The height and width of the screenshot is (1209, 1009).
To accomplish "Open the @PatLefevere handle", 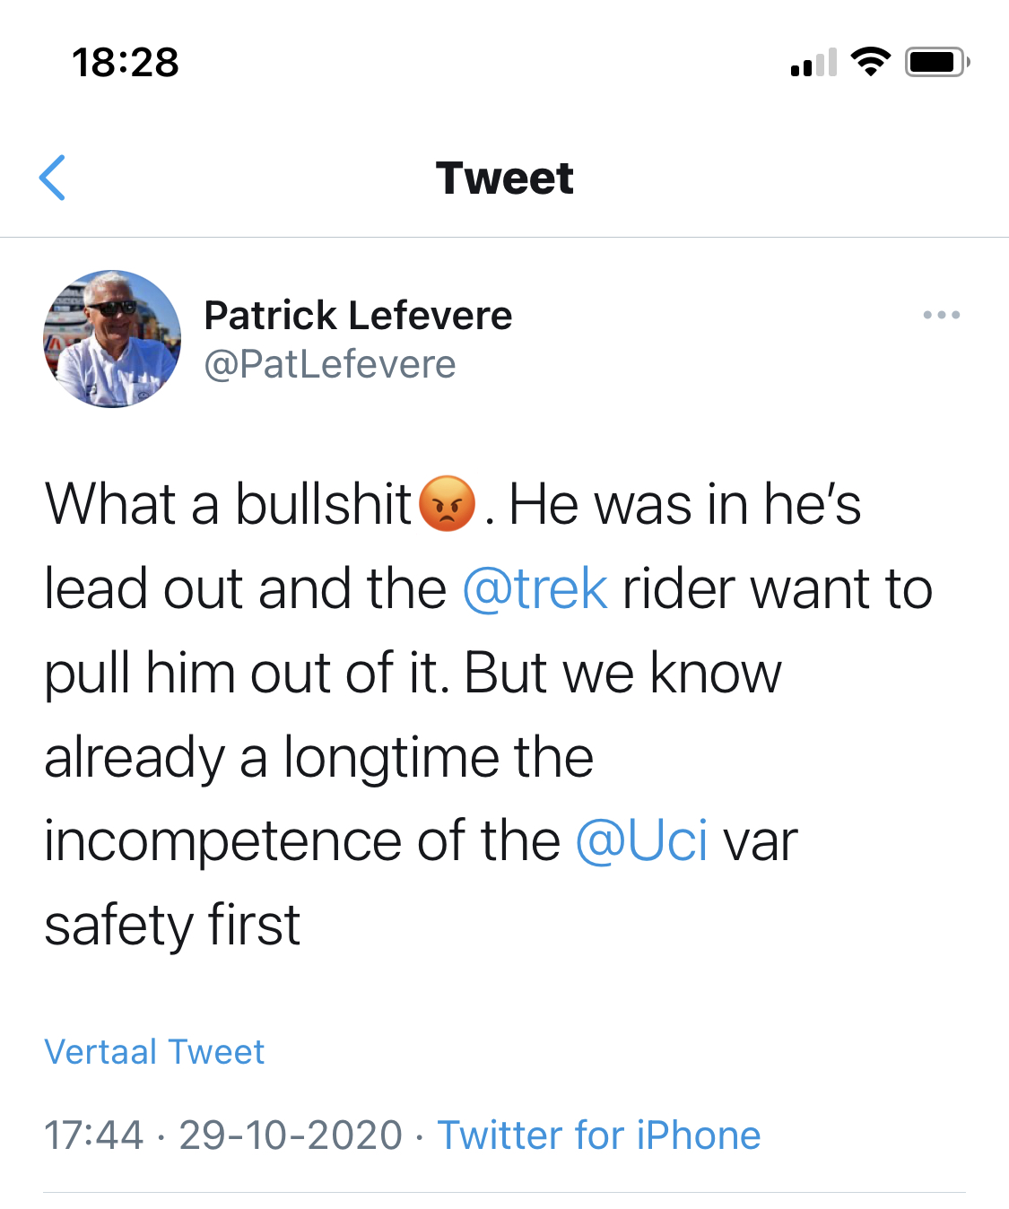I will [330, 364].
